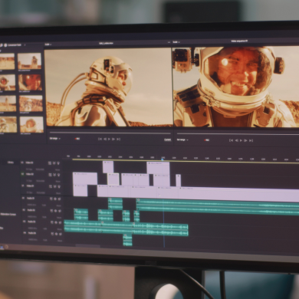This screenshot has width=299, height=299.
Task: Click the middle icon in the second video track header
Action: (54, 175)
